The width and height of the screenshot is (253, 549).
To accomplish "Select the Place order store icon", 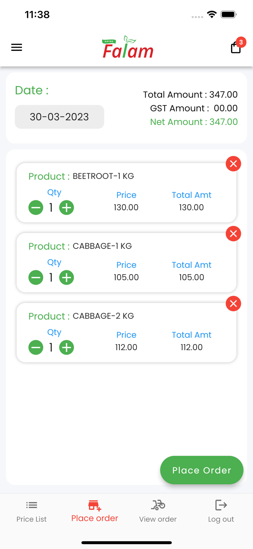I will pyautogui.click(x=94, y=504).
